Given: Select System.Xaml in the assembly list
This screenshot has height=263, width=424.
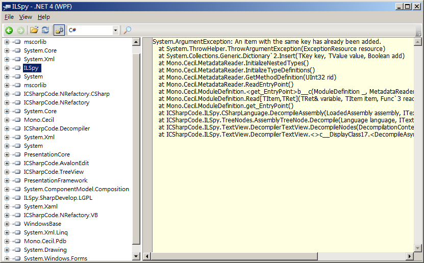Looking at the screenshot, I should [x=40, y=206].
